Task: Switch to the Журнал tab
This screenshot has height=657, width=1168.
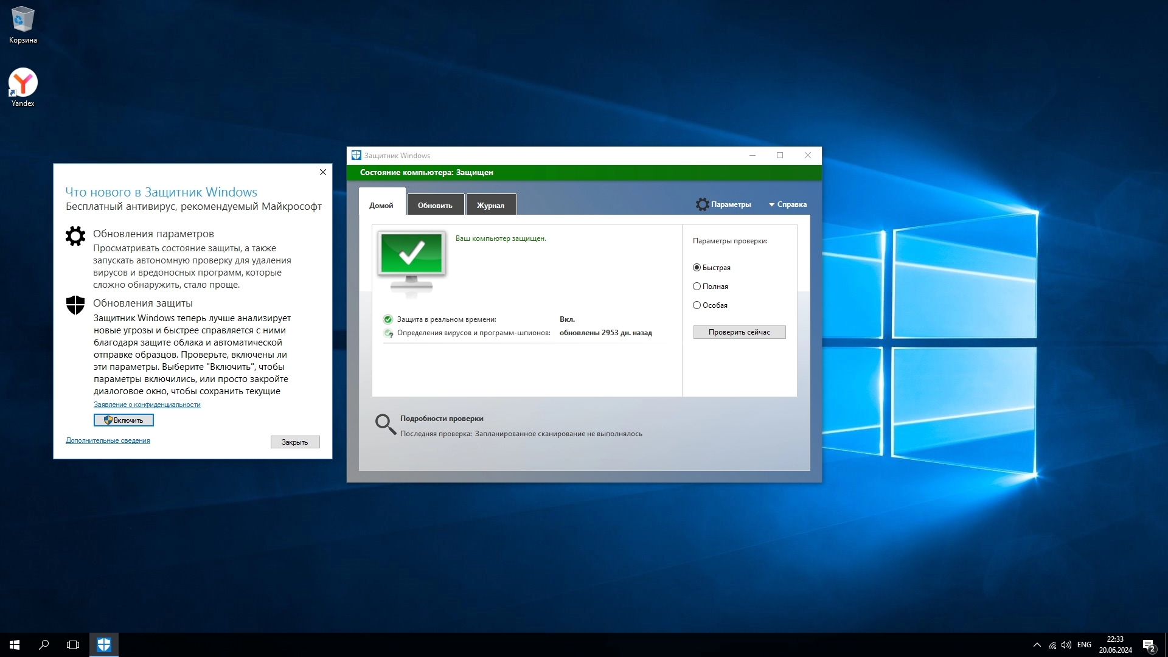Action: click(490, 205)
